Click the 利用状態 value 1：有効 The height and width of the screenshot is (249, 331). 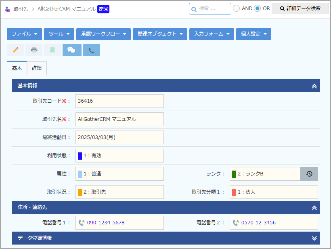pos(92,156)
